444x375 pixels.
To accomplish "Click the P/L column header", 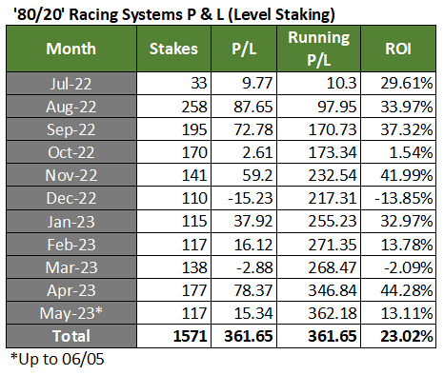I will coord(244,49).
